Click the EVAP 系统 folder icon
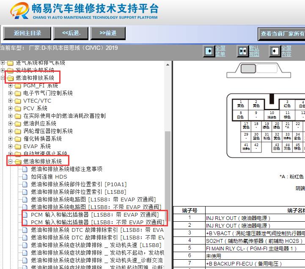The image size is (305, 269). coord(18,147)
